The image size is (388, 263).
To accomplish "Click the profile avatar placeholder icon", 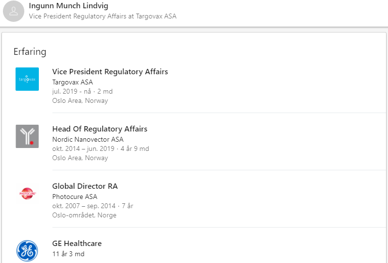I will point(14,11).
